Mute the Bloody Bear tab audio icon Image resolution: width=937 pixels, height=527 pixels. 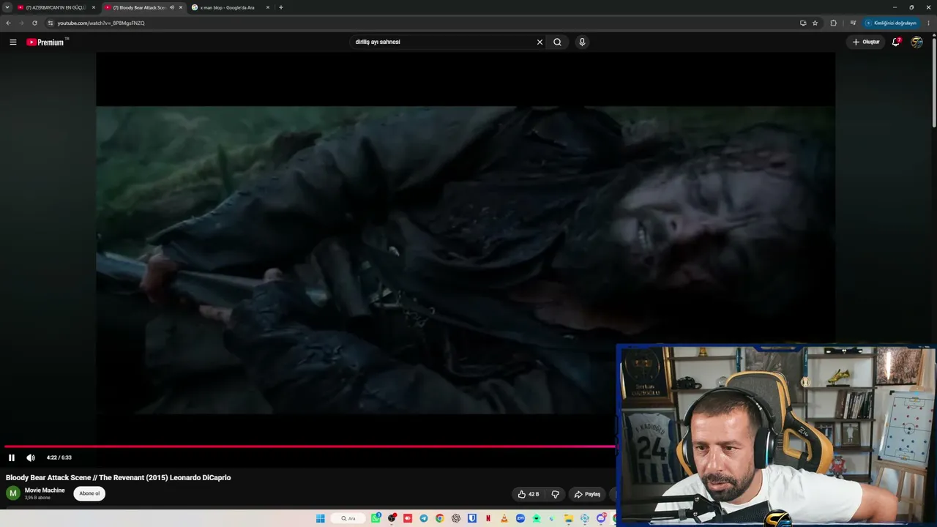pyautogui.click(x=172, y=7)
